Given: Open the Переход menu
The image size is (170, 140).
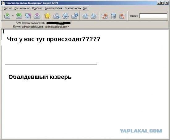Looking at the screenshot, I should (37, 8).
